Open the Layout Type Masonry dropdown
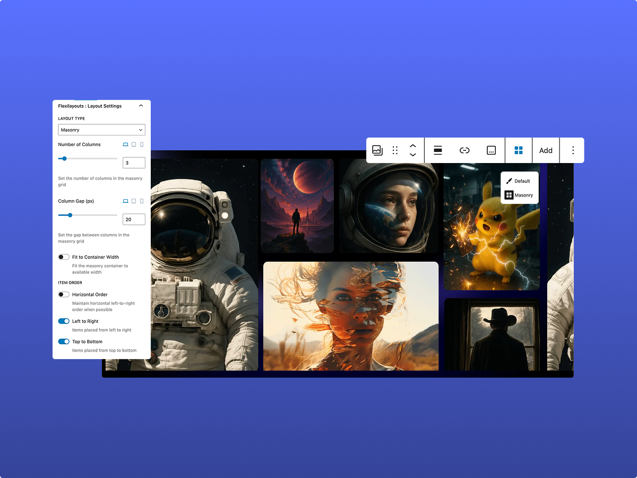 click(101, 130)
